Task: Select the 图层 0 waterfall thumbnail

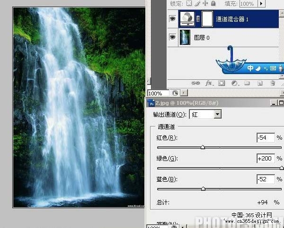Action: click(185, 37)
